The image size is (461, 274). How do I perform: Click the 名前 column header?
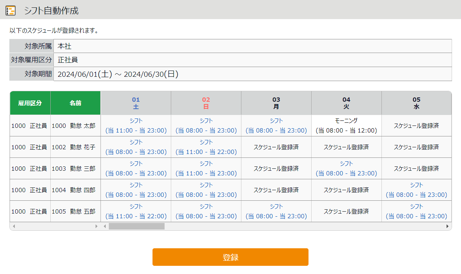[x=75, y=103]
